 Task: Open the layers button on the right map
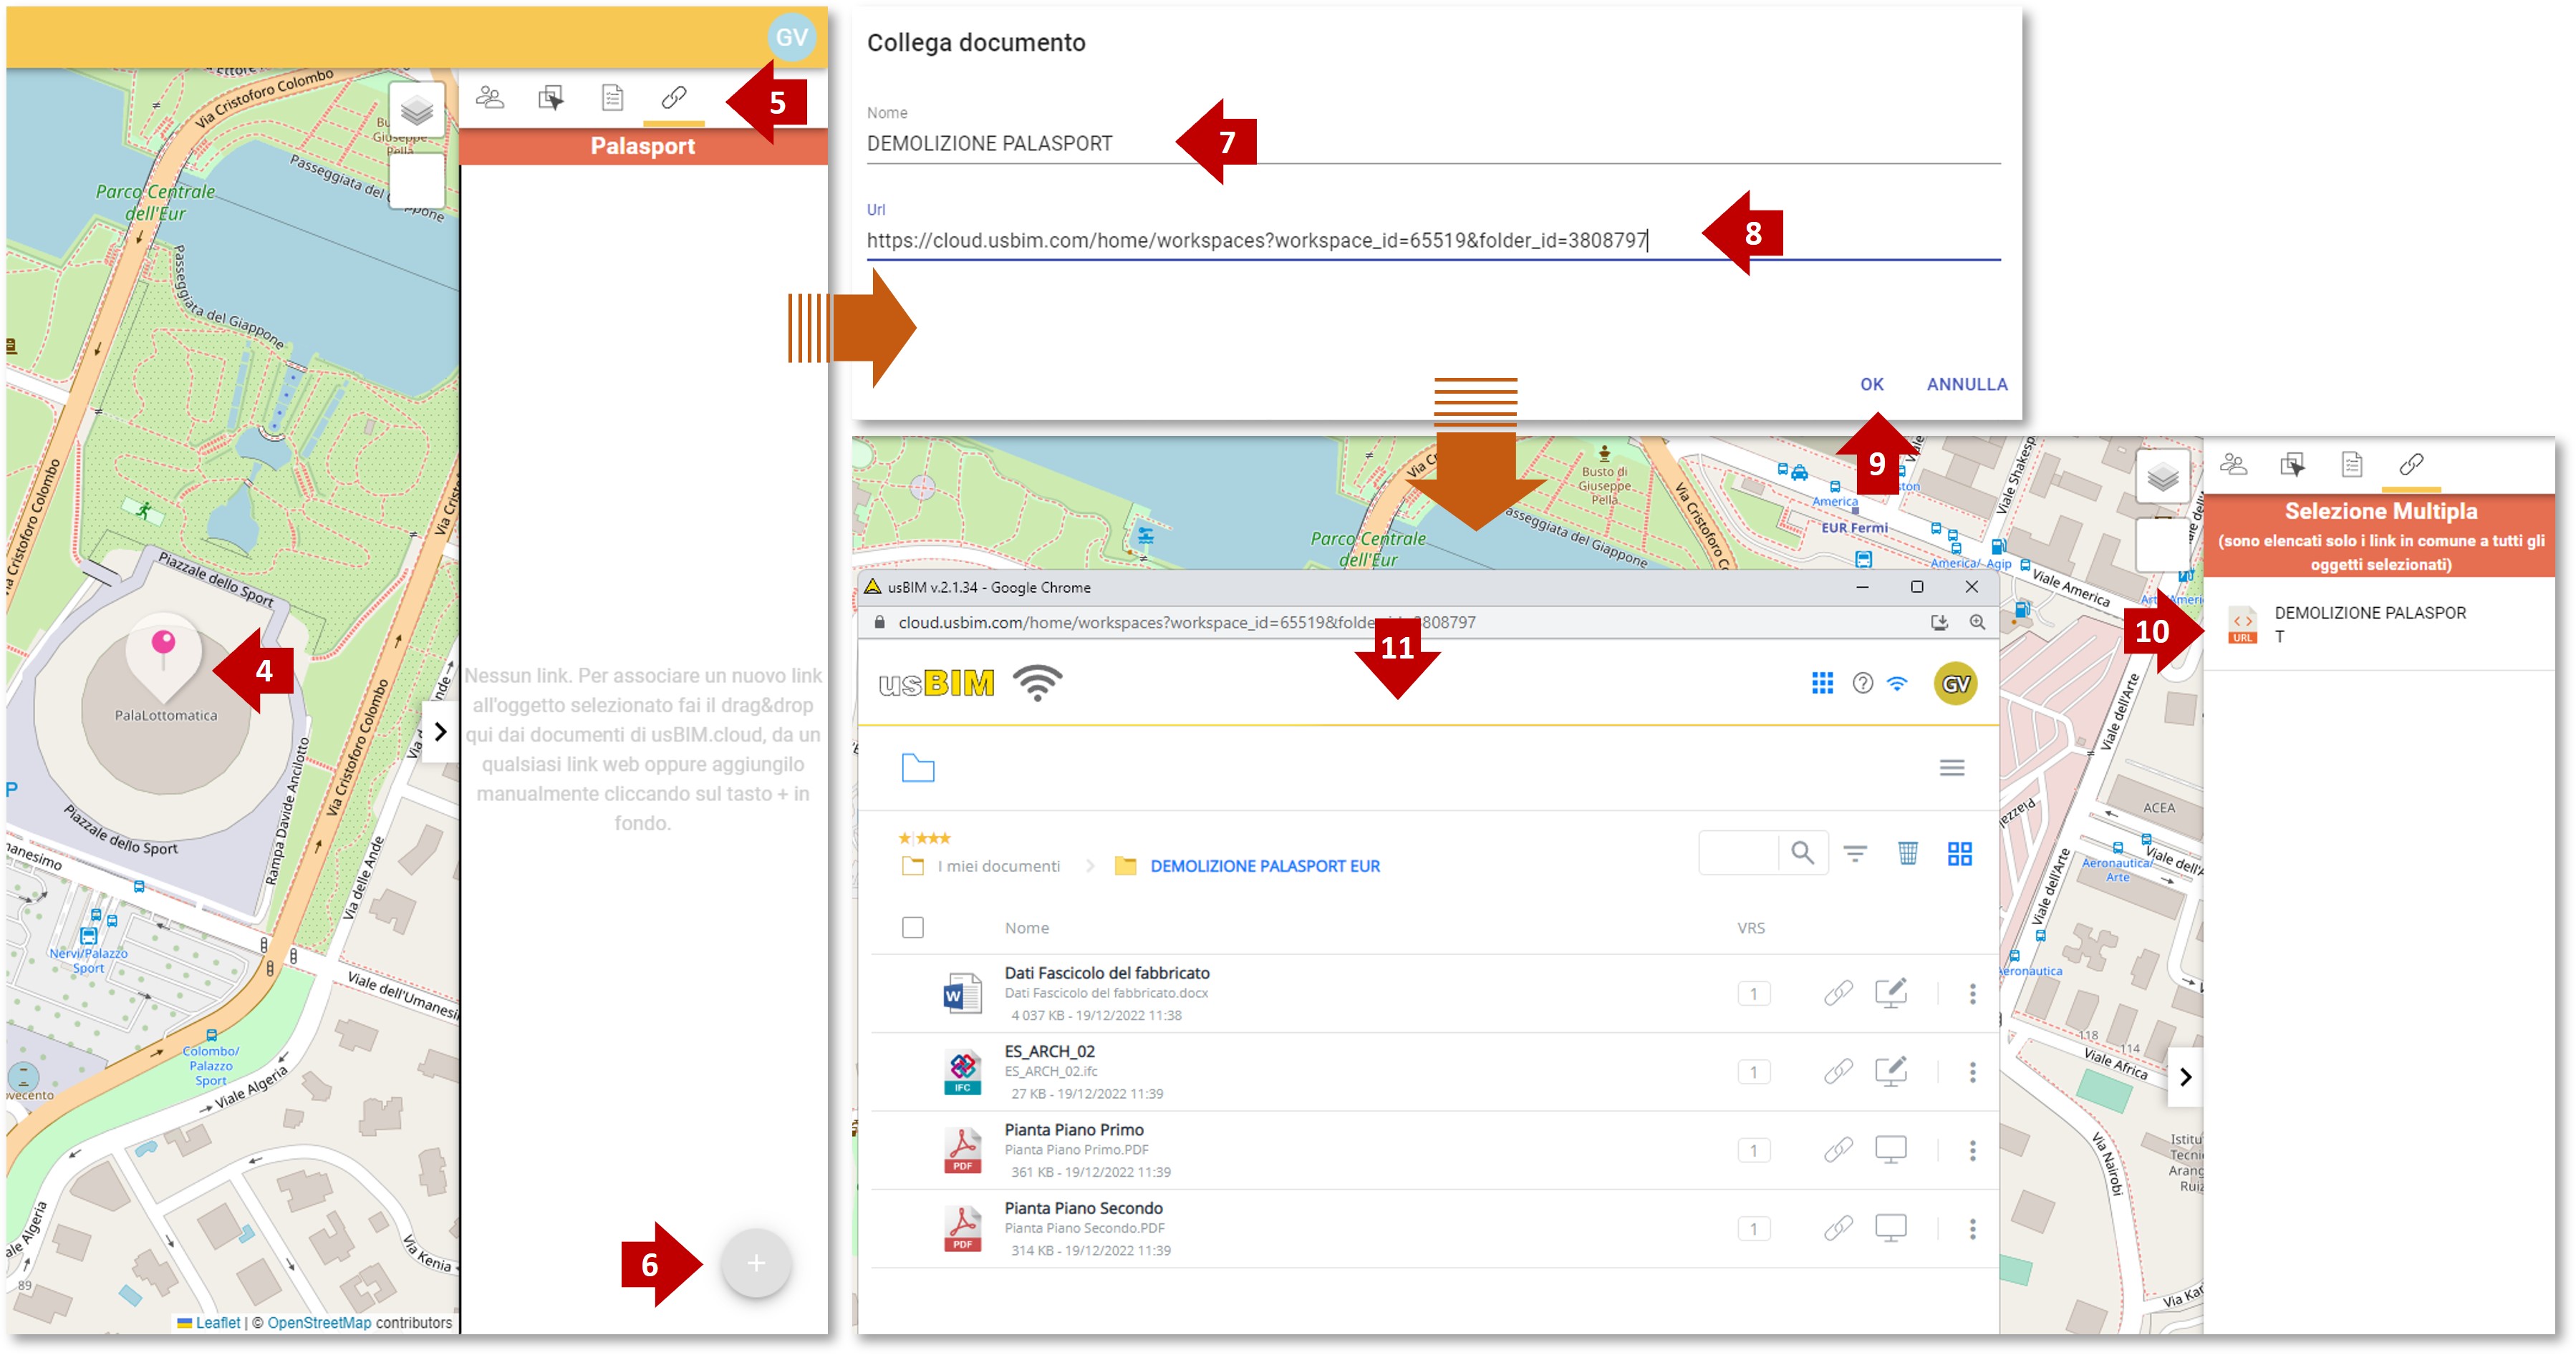(x=2162, y=477)
